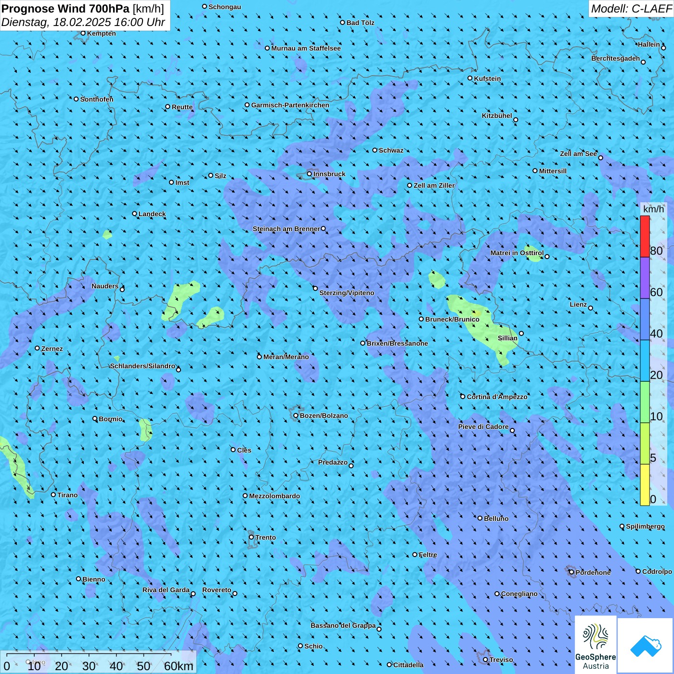Click the 'Bassano del Grappa' label
674x674 pixels.
(343, 625)
